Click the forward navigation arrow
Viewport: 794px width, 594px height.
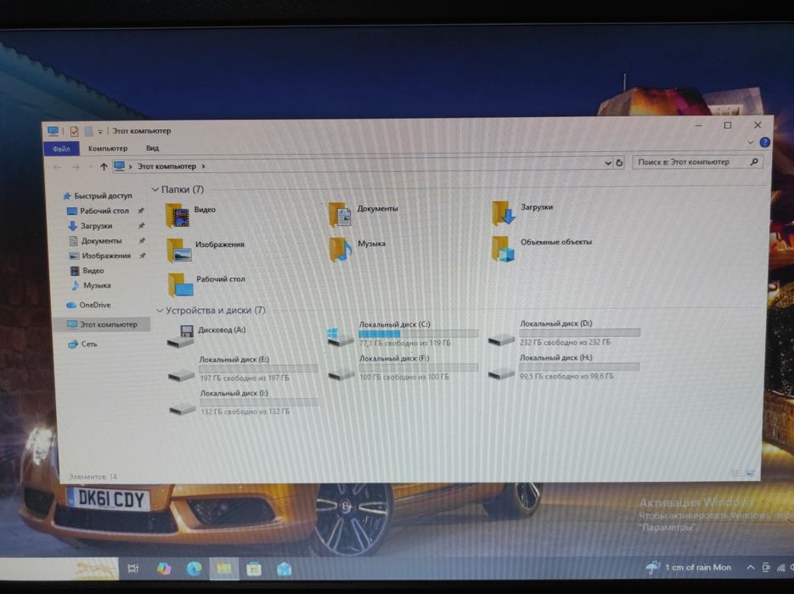coord(76,167)
